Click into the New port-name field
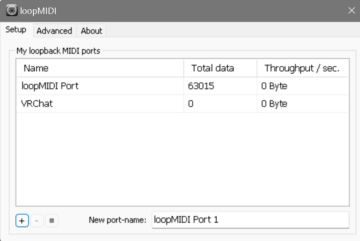 point(250,219)
